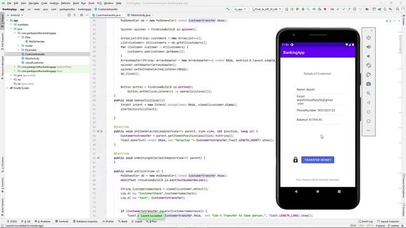Click the emulator sidebar back triangle icon
Screen dimensions: 406x228
click(x=369, y=103)
